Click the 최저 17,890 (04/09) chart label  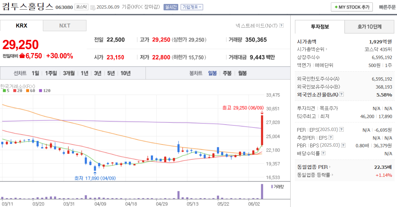(x=95, y=178)
